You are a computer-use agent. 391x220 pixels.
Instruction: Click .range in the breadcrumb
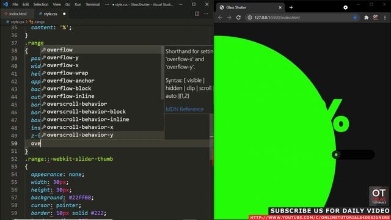[x=39, y=22]
